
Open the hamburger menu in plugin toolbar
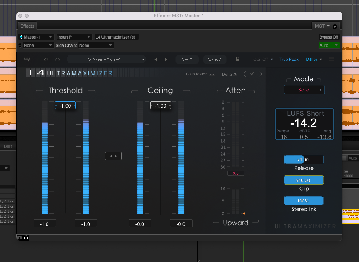(331, 59)
